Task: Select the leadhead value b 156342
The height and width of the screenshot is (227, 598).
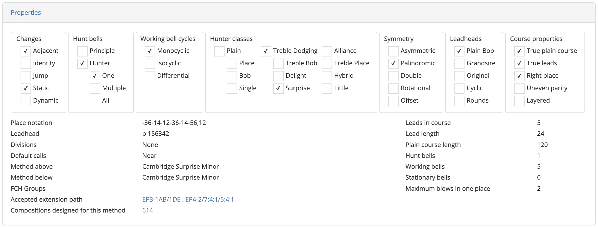Action: 156,133
